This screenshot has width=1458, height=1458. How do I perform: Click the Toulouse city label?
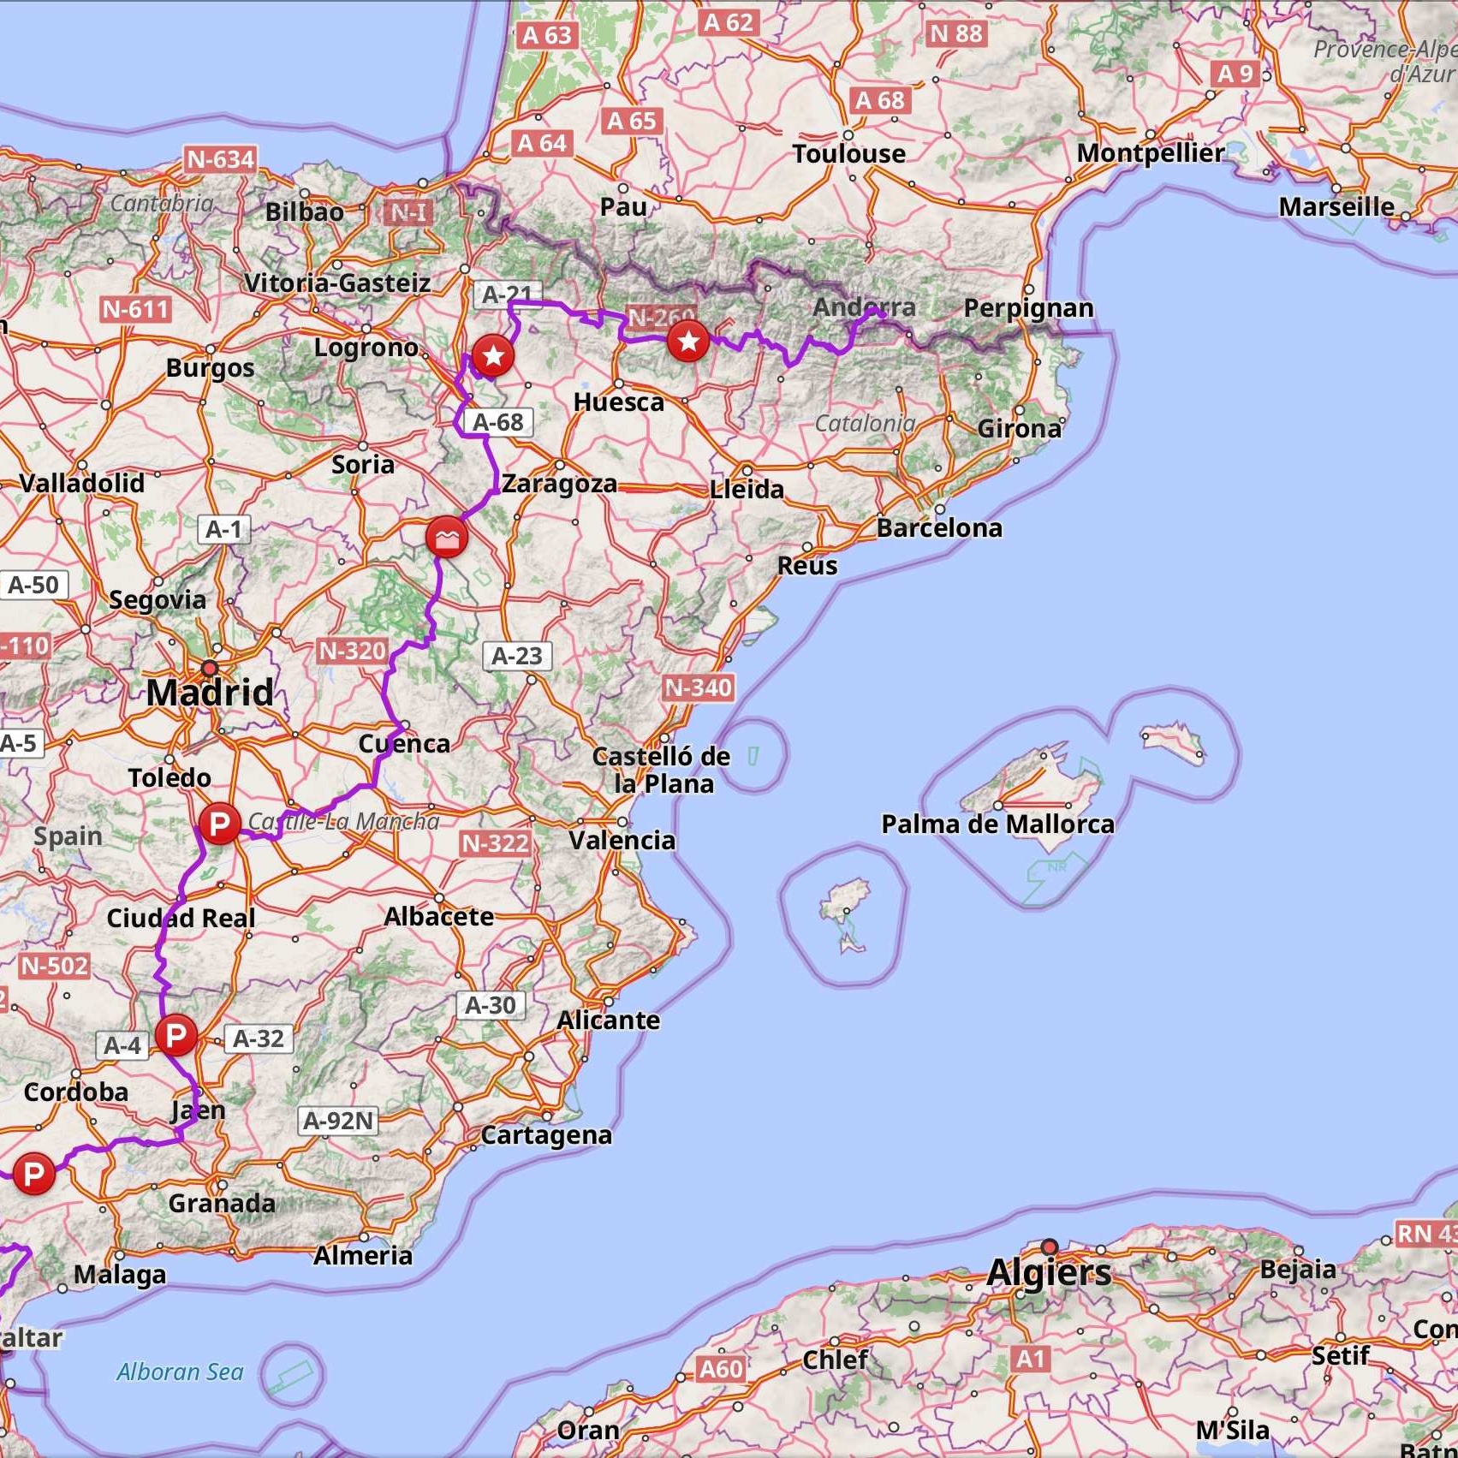click(x=848, y=153)
